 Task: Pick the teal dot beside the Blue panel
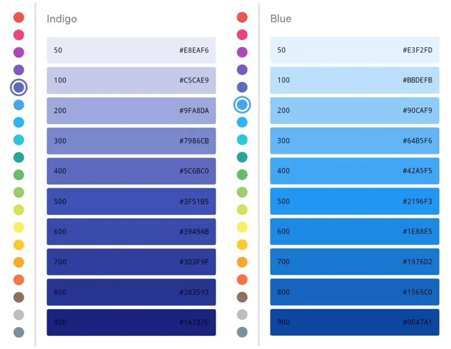click(242, 157)
